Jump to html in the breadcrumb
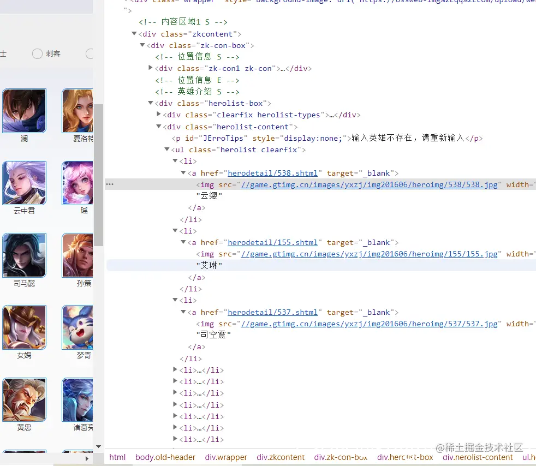This screenshot has width=536, height=466. [117, 457]
